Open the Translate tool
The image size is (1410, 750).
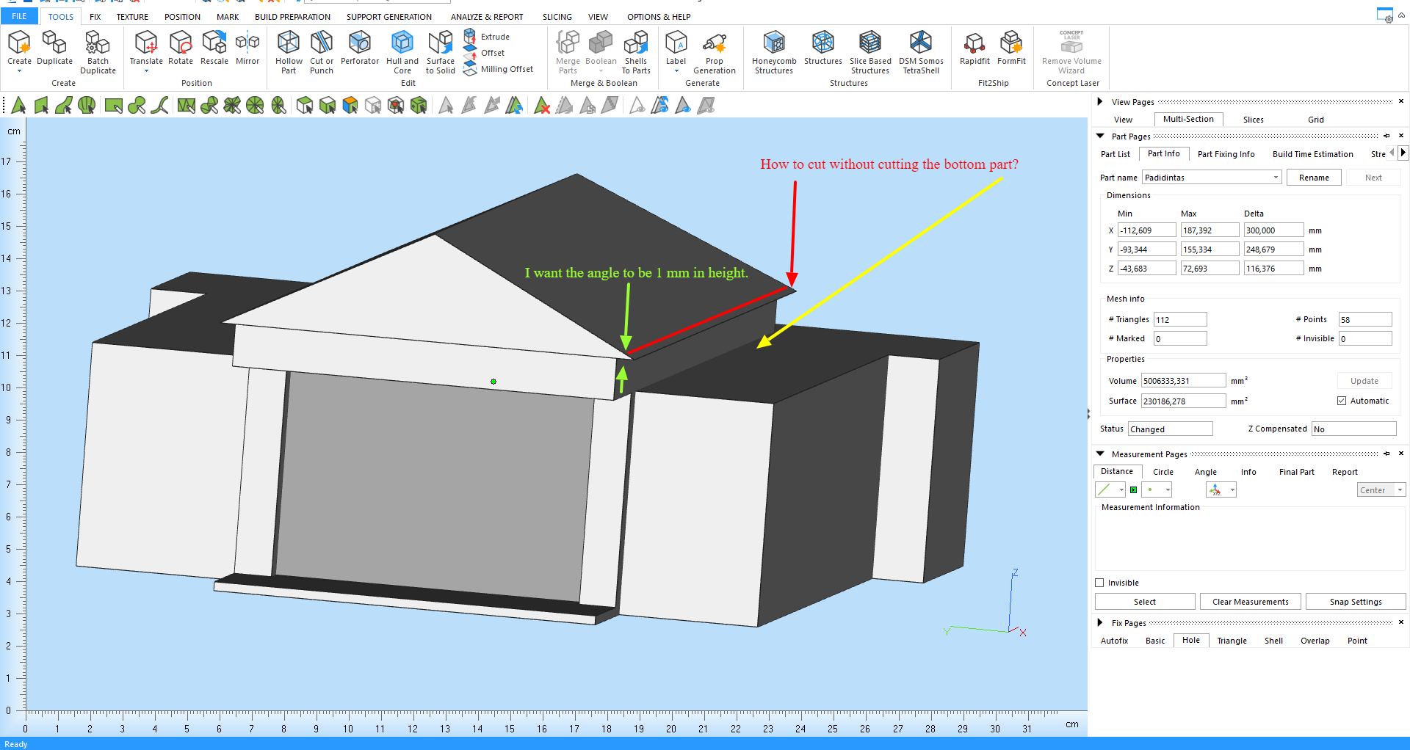pos(146,50)
